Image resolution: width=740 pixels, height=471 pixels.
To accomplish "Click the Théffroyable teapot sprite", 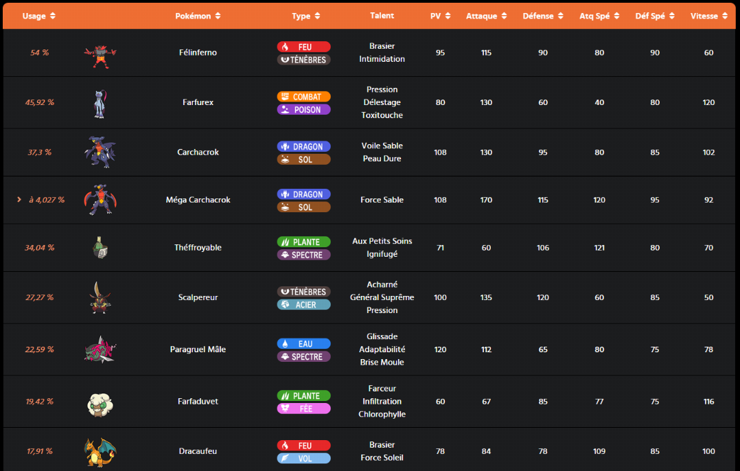I will tap(100, 248).
